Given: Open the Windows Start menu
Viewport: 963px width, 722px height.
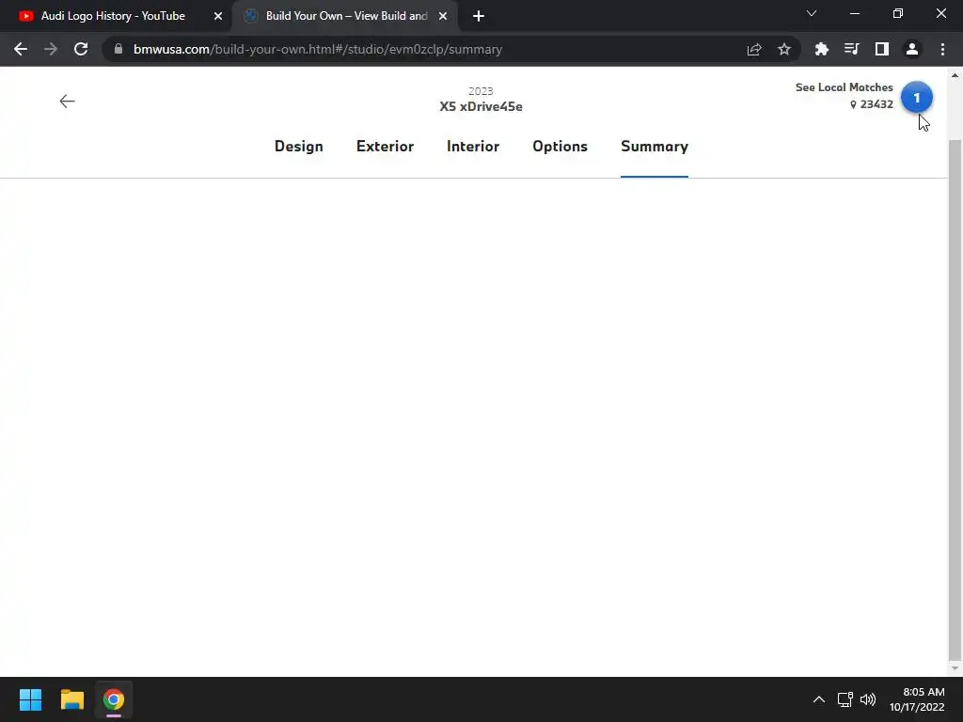Looking at the screenshot, I should (30, 699).
